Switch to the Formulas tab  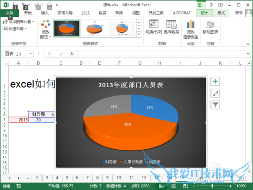tap(86, 13)
